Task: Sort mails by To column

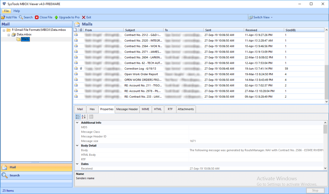Action: pos(183,30)
